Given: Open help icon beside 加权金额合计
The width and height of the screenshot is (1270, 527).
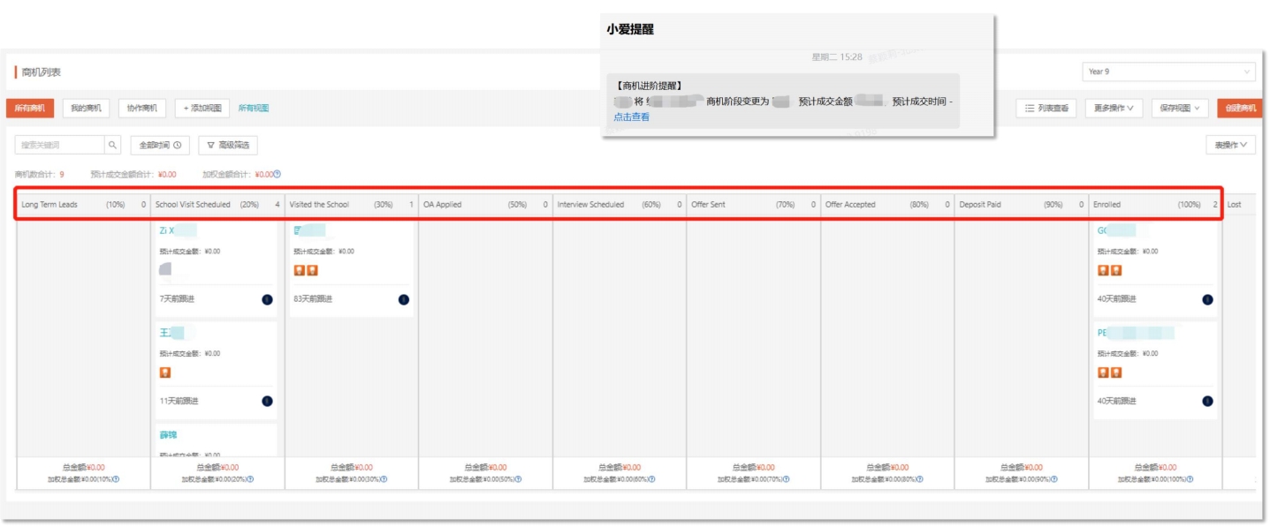Looking at the screenshot, I should (278, 174).
